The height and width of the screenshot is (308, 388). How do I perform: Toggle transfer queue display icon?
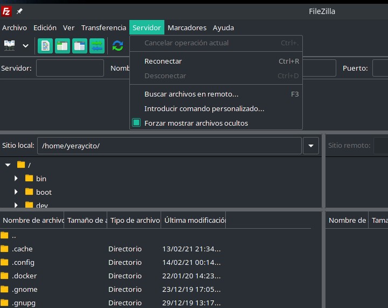[97, 46]
